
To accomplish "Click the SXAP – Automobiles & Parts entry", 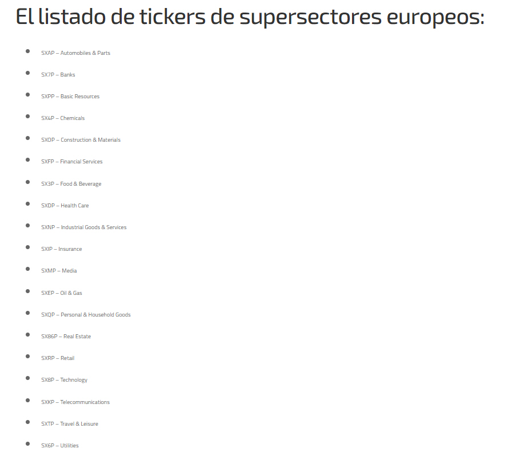I will (x=75, y=53).
